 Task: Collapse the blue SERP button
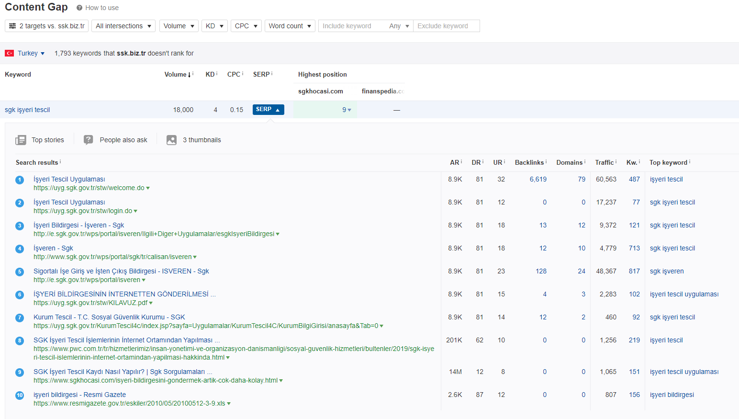coord(268,110)
